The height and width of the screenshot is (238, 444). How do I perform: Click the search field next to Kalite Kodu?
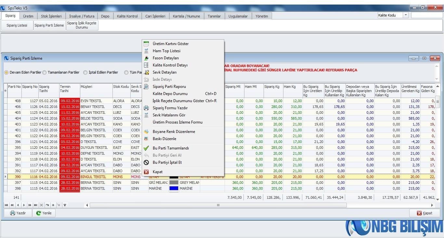427,15
